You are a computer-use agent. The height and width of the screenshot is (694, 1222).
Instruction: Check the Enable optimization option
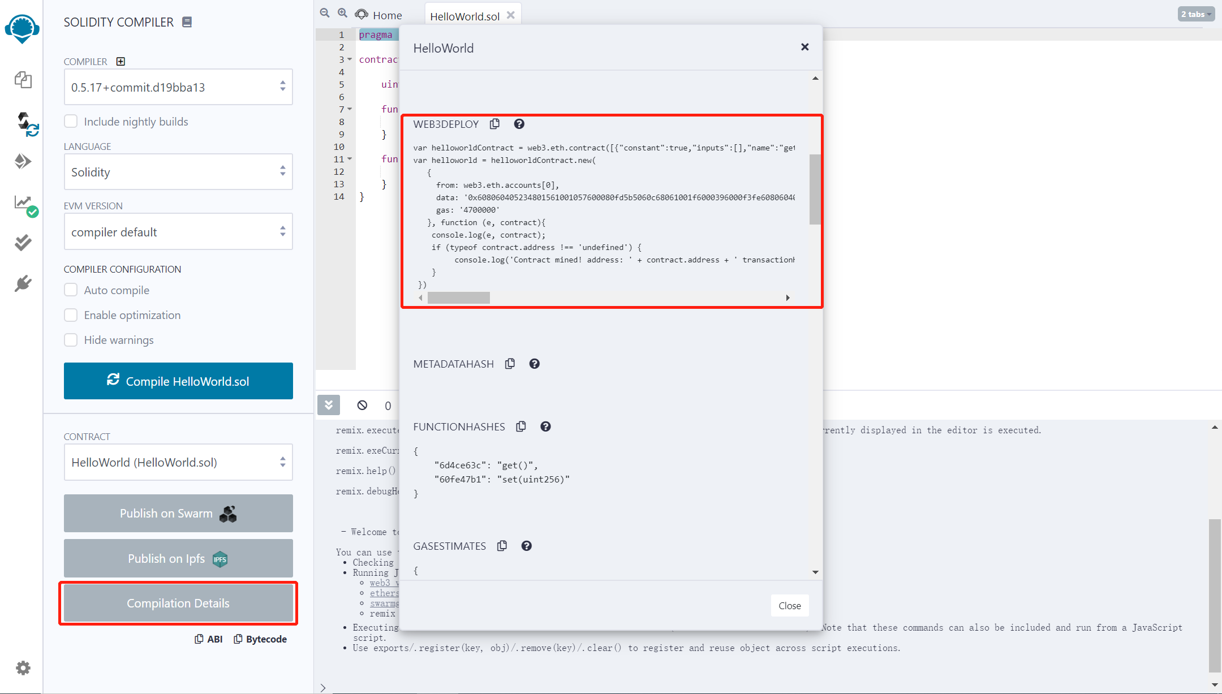pyautogui.click(x=71, y=315)
